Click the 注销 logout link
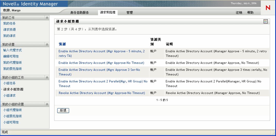 [x=239, y=13]
